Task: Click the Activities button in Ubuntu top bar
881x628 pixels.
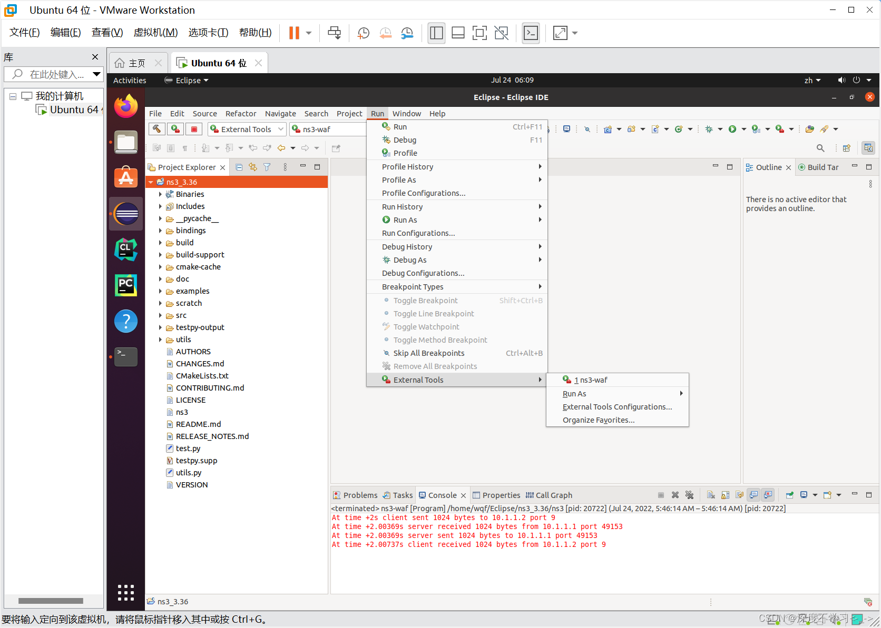Action: (x=130, y=81)
